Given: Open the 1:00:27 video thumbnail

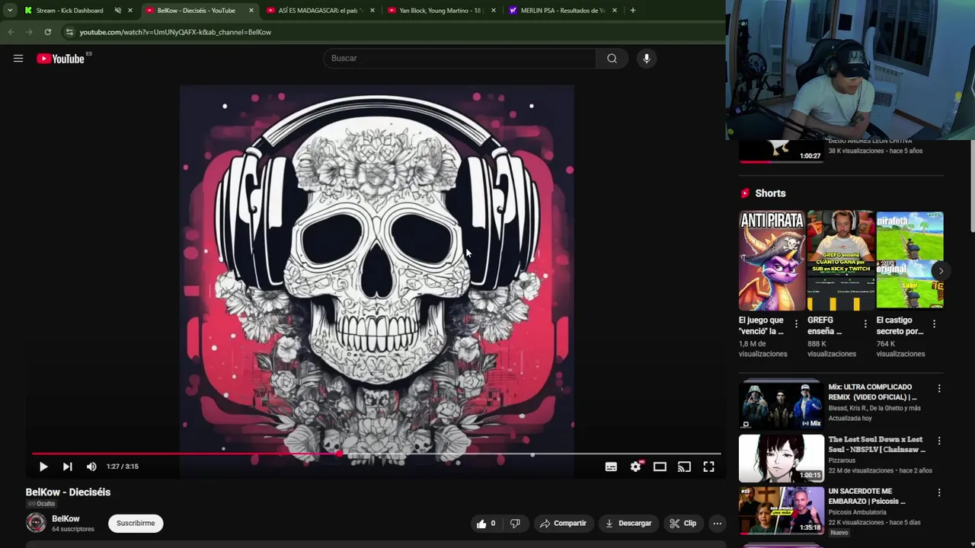Looking at the screenshot, I should point(782,151).
